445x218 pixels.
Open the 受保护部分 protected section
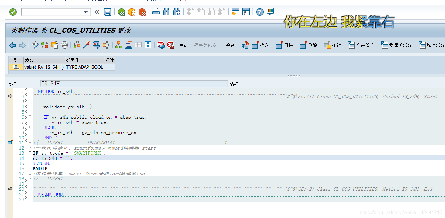[x=396, y=45]
